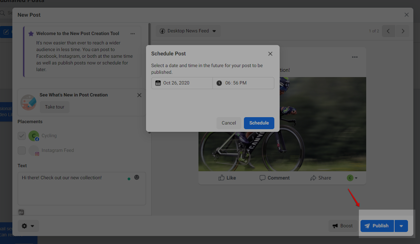
Task: Go to the next preview with the right arrow
Action: 403,31
